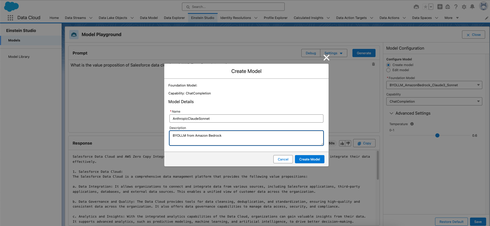Click the 'Capability: ChatCompletion' text in dialog
Screen dimensions: 490x226
pyautogui.click(x=190, y=93)
